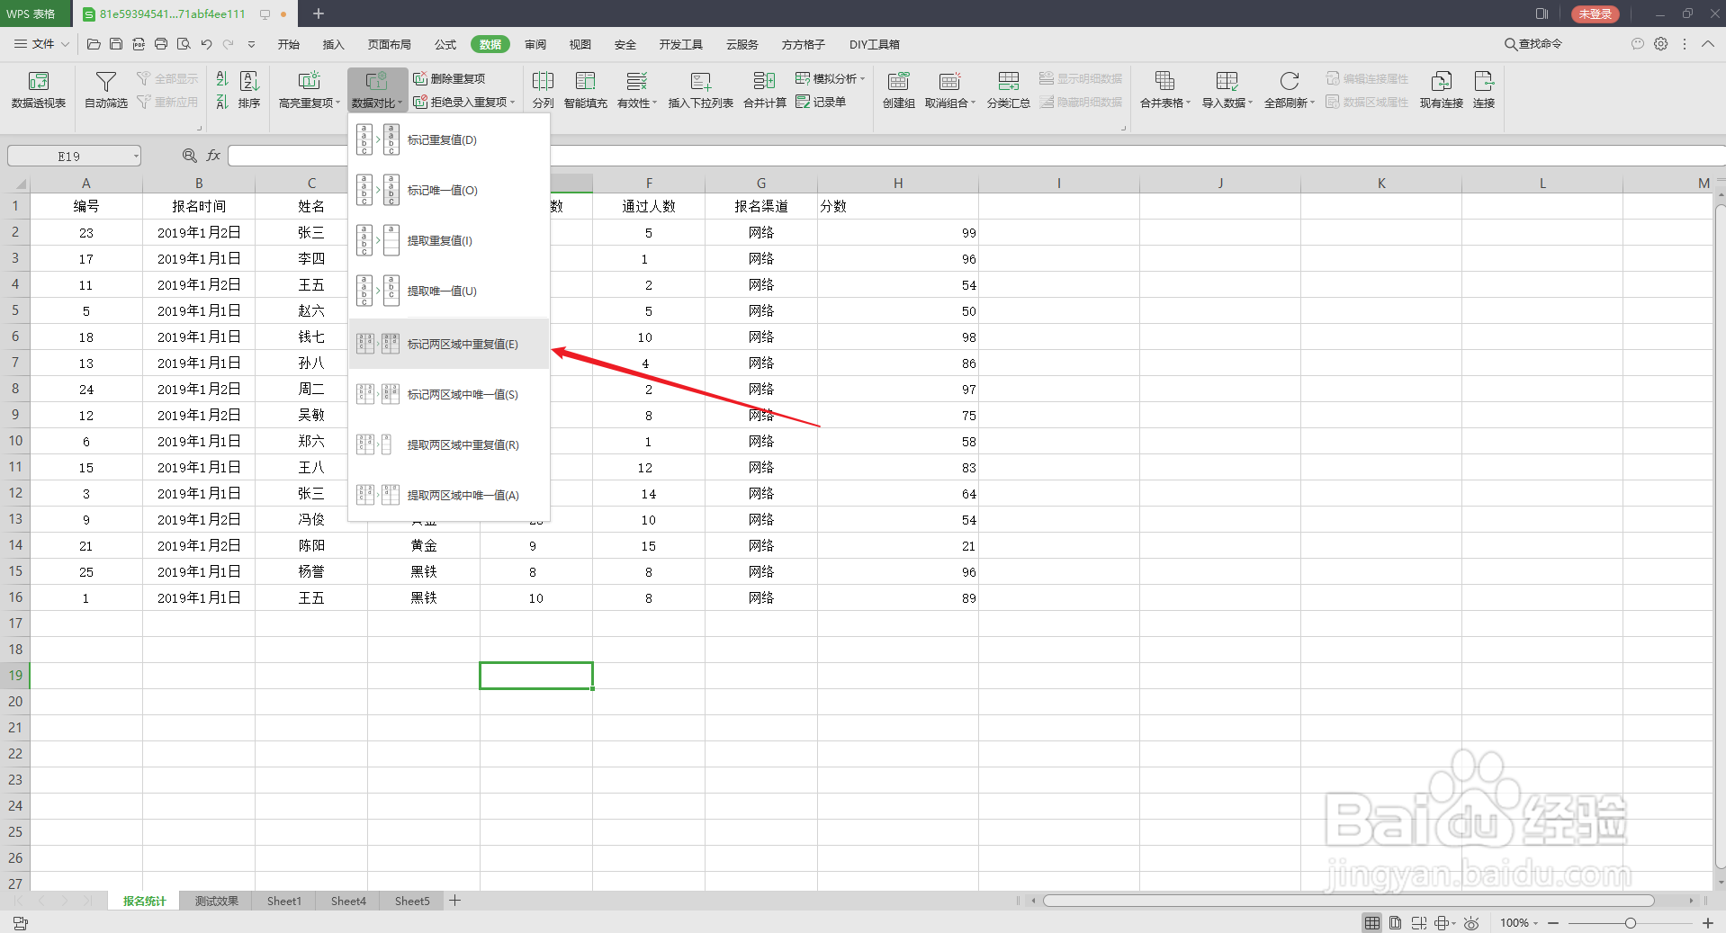Viewport: 1726px width, 933px height.
Task: Open the File (文件) menu
Action: pyautogui.click(x=41, y=44)
